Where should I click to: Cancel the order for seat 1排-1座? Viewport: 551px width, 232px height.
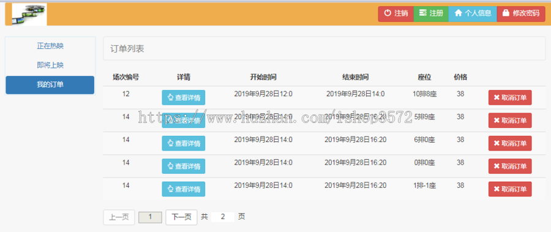click(x=510, y=189)
